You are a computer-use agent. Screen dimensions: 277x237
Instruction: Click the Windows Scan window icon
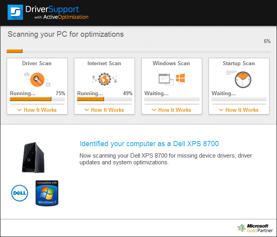[166, 79]
